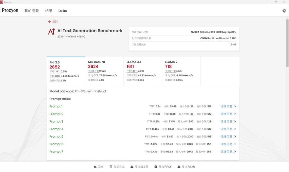Select the LLAMA 3.1 results tab
The image size is (289, 172).
(x=143, y=71)
